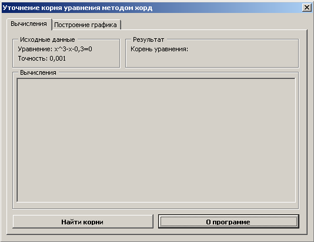Switch to the Построение графика tab
The width and height of the screenshot is (314, 242).
pyautogui.click(x=86, y=25)
